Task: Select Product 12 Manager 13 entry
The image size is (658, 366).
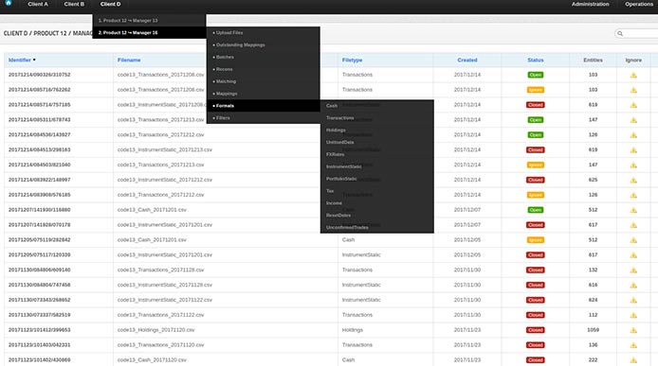Action: [149, 21]
